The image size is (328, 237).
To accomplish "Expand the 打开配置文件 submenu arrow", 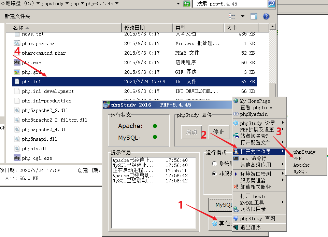I will (283, 142).
